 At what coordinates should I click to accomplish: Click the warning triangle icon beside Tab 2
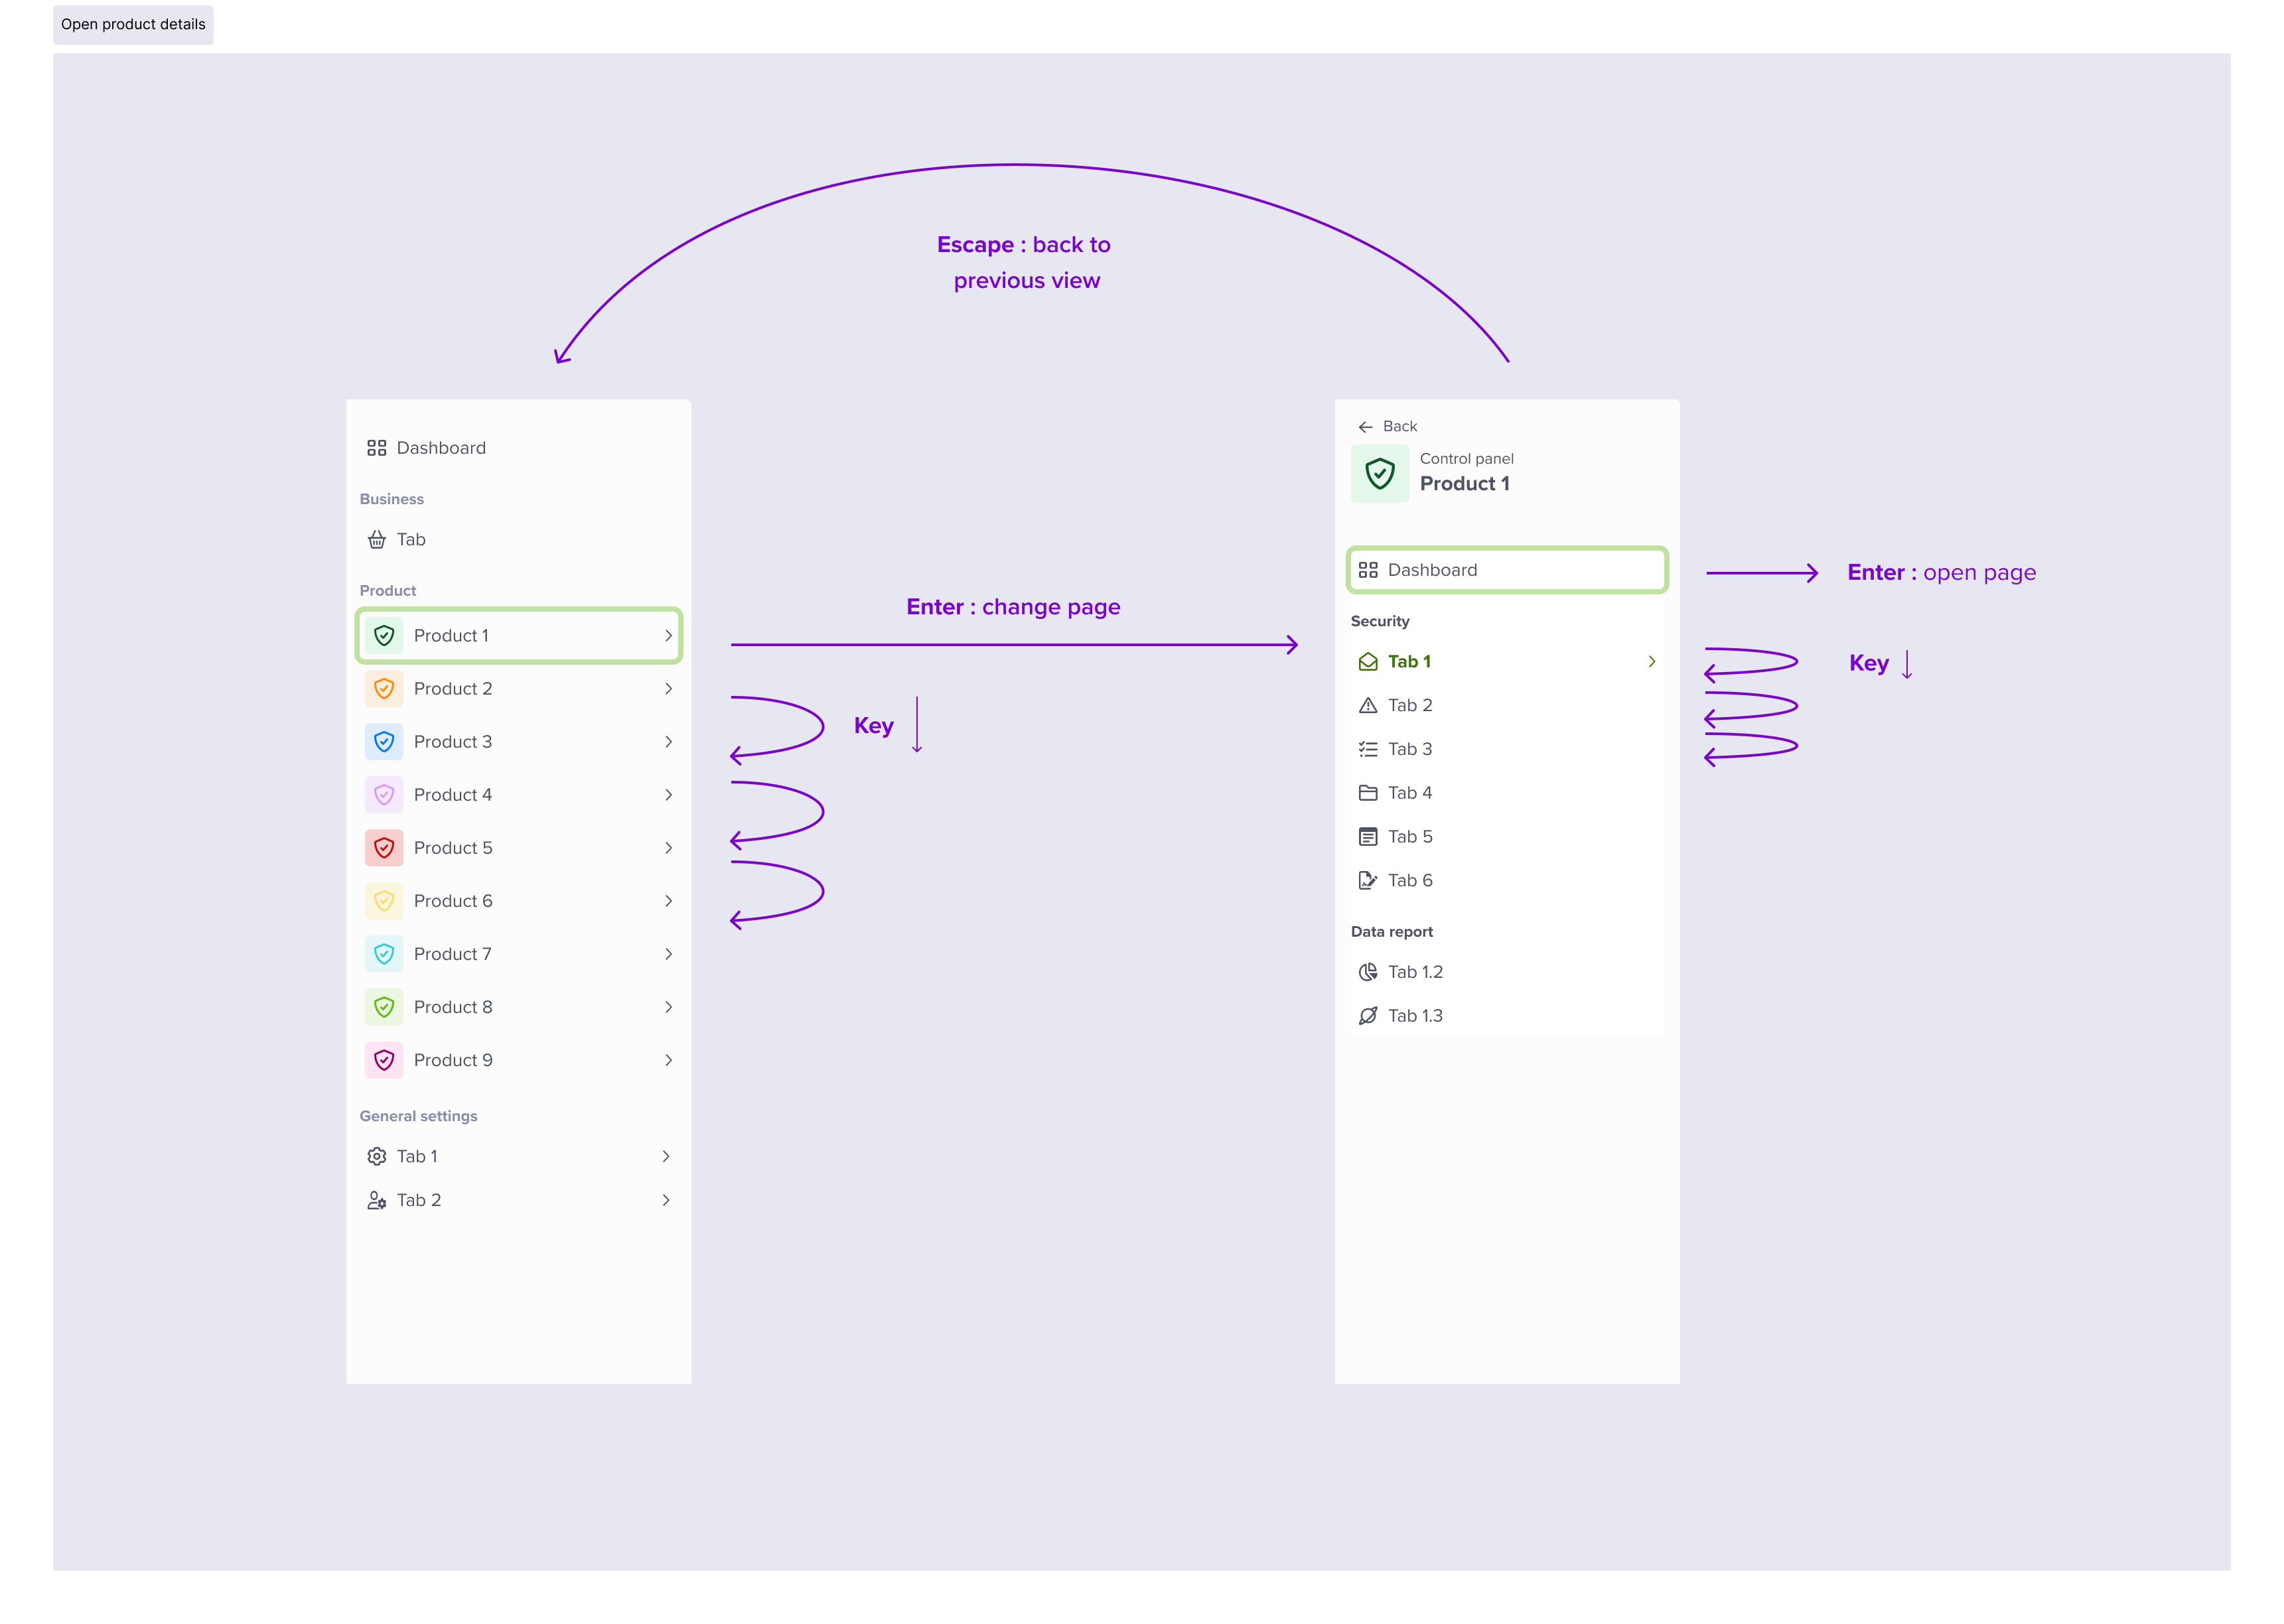click(x=1368, y=706)
